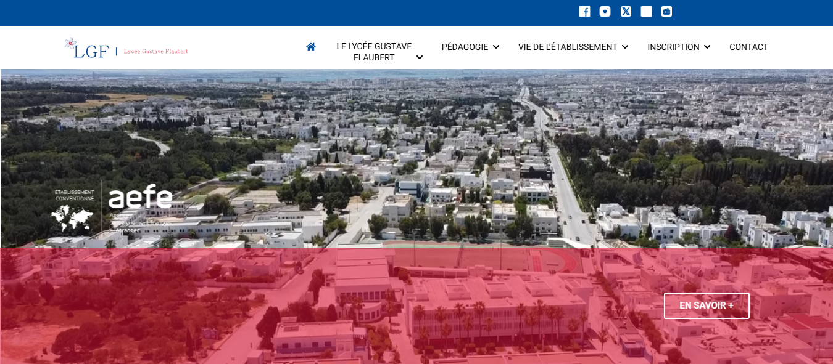Image resolution: width=833 pixels, height=364 pixels.
Task: Visit the Instagram profile icon
Action: (x=605, y=12)
